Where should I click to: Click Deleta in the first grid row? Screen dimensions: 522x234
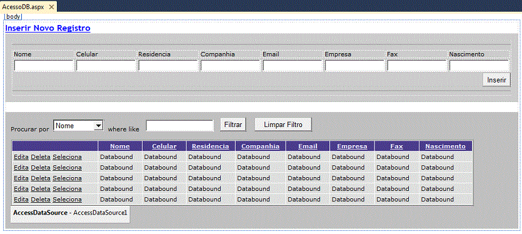pos(41,156)
